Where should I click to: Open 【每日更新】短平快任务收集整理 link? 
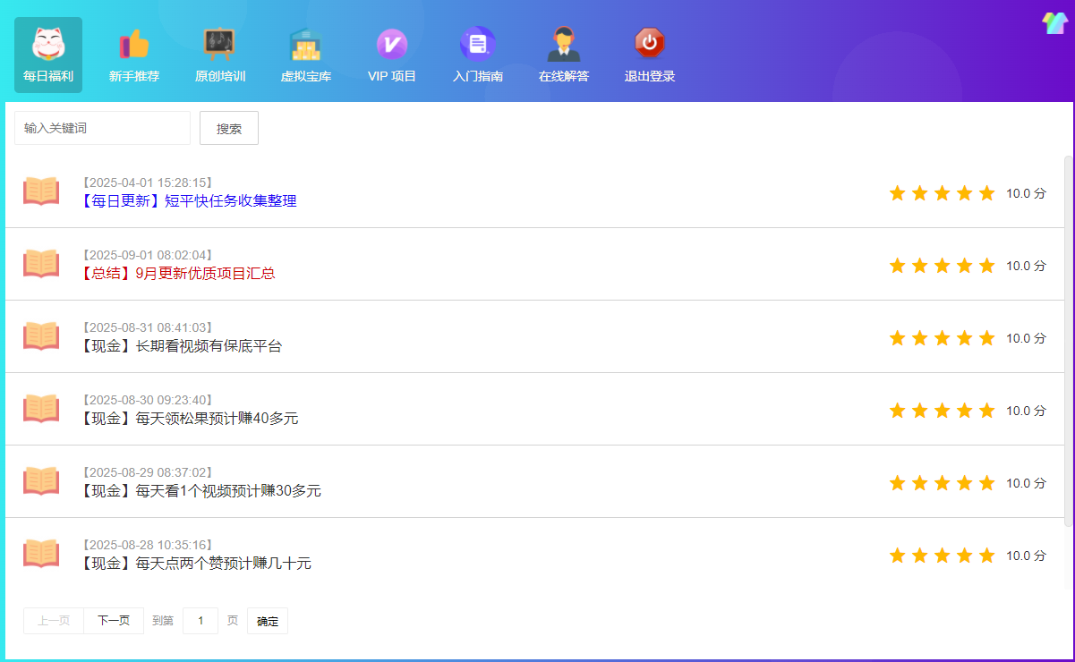click(x=189, y=201)
